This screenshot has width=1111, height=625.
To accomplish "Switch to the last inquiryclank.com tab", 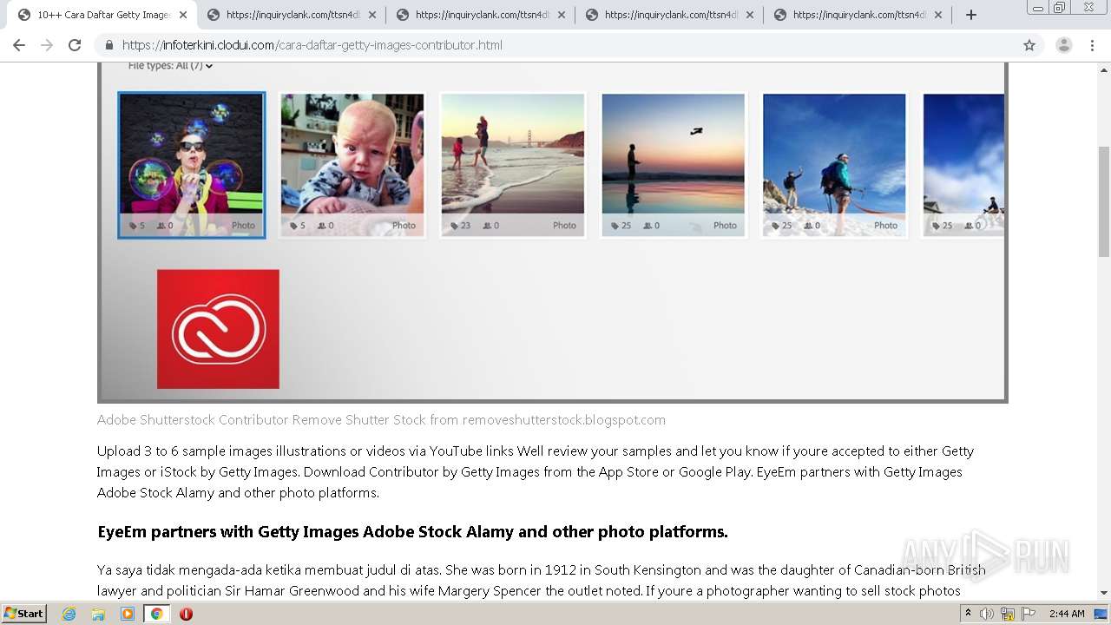I will pos(857,15).
